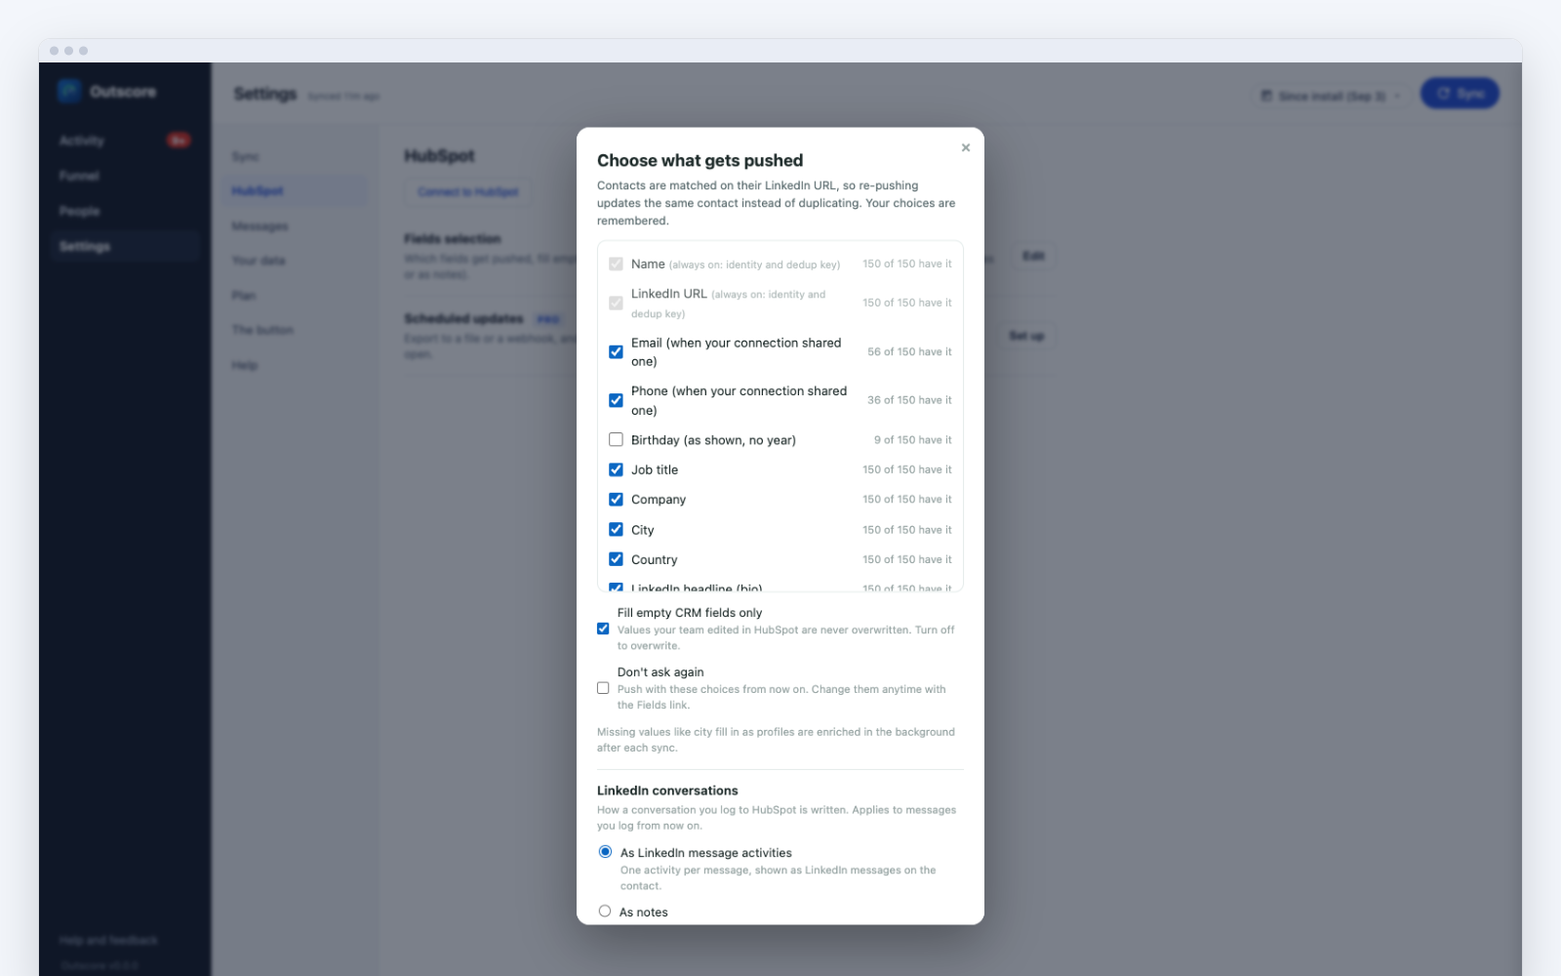The height and width of the screenshot is (976, 1561).
Task: Uncheck the Phone field checkbox
Action: 616,400
